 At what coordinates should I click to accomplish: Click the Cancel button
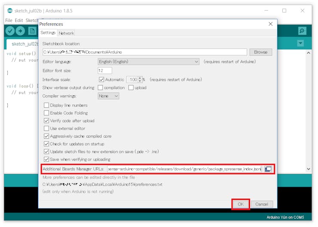[x=262, y=204]
